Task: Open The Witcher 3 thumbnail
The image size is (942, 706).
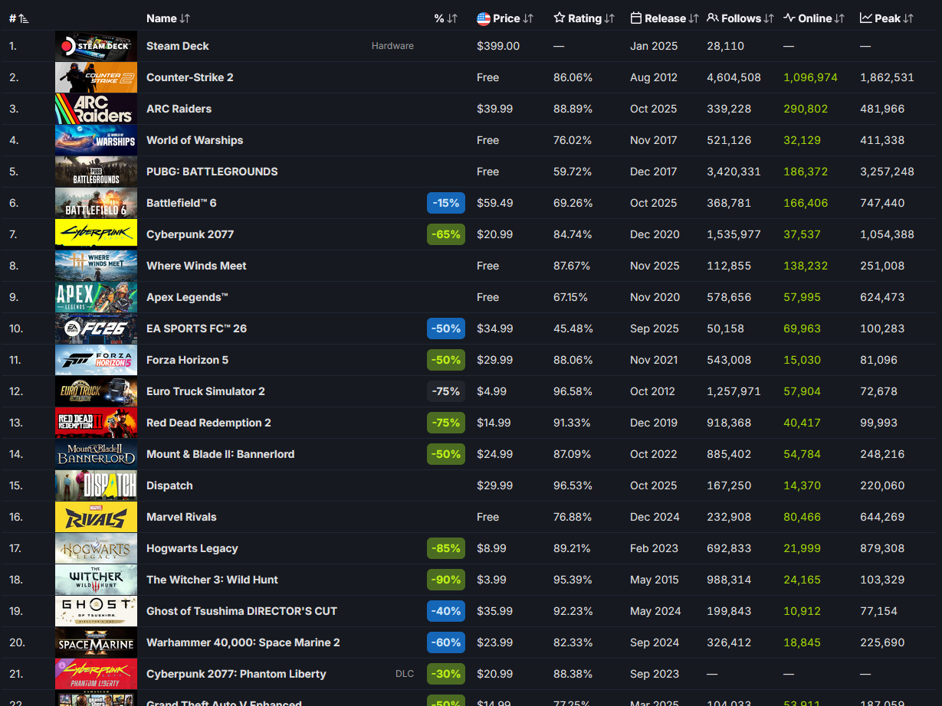Action: [x=96, y=580]
